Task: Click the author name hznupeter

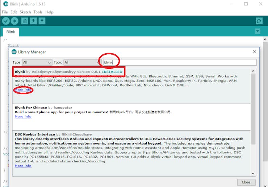Action: [x=63, y=108]
